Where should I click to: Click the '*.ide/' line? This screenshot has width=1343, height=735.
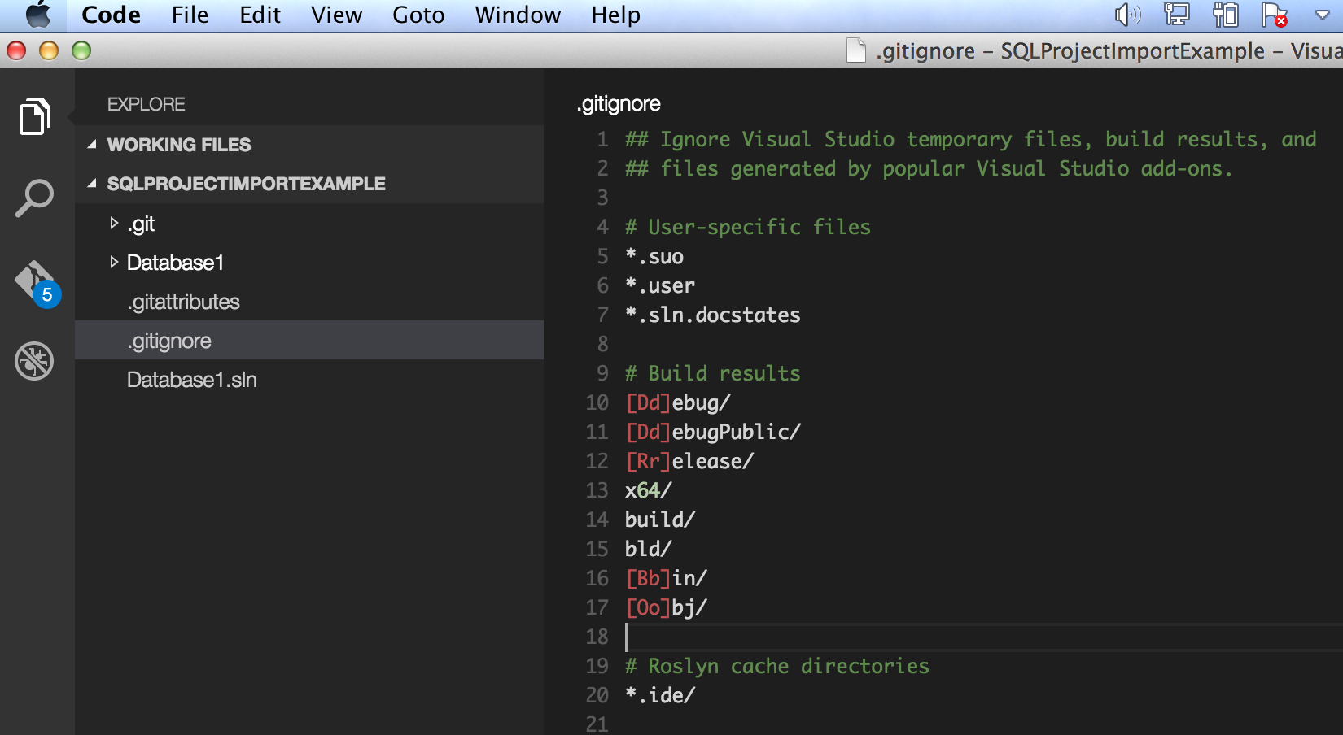click(660, 695)
